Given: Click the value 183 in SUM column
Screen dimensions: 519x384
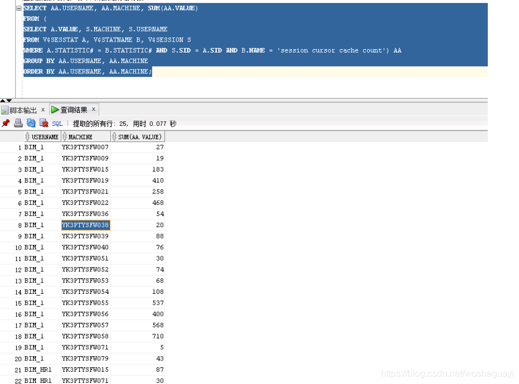Looking at the screenshot, I should tap(158, 169).
